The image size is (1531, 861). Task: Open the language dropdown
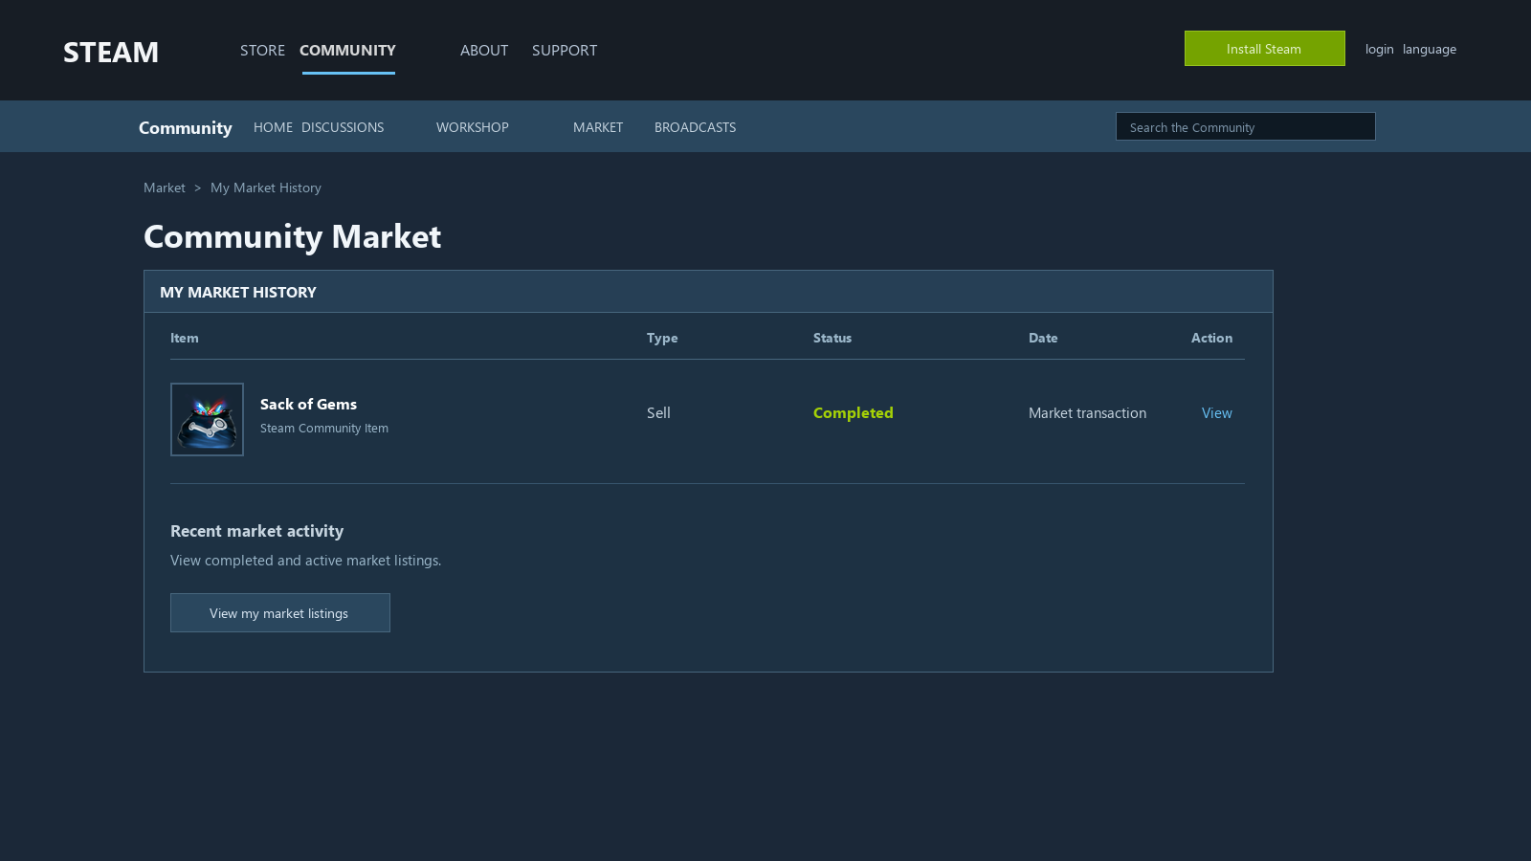1430,49
